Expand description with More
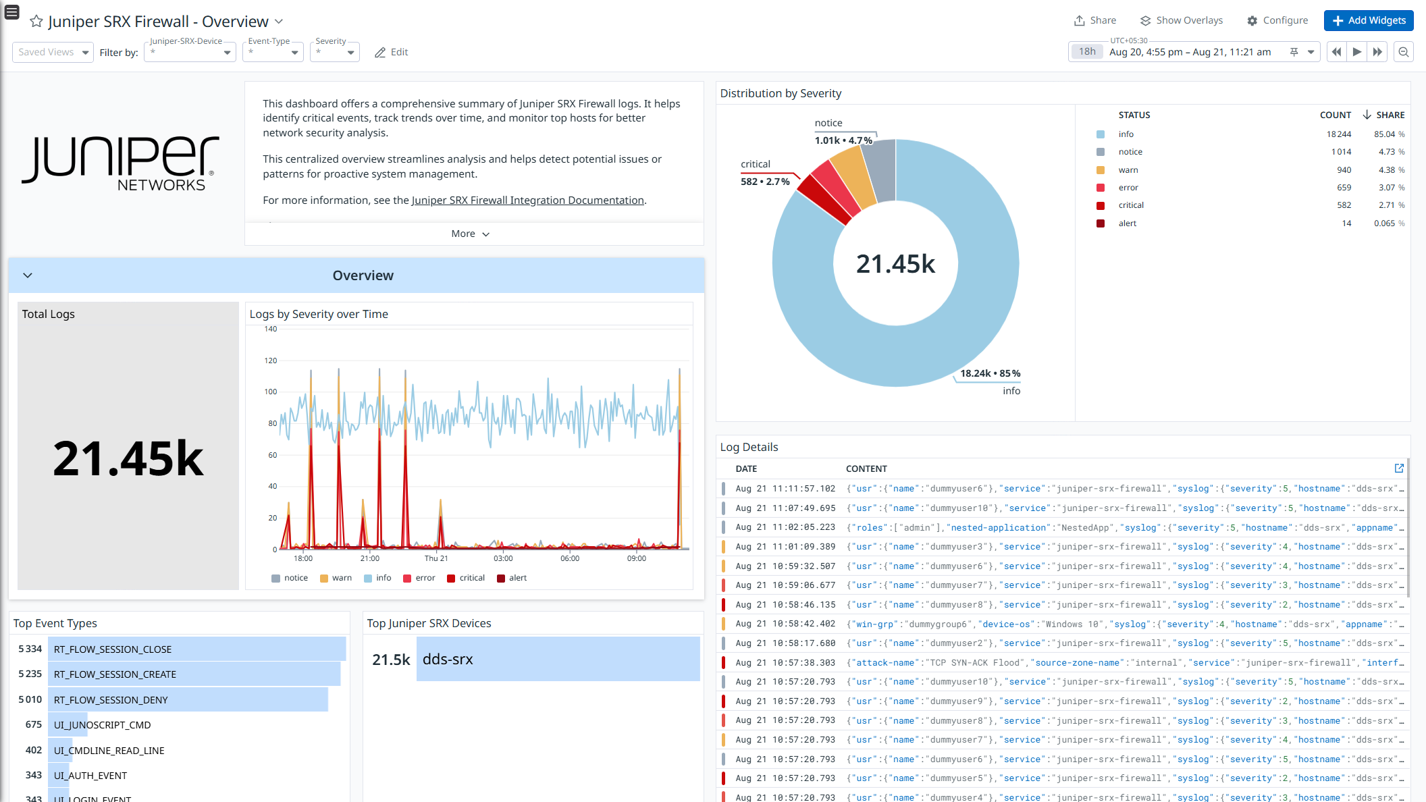This screenshot has height=802, width=1426. [x=471, y=234]
